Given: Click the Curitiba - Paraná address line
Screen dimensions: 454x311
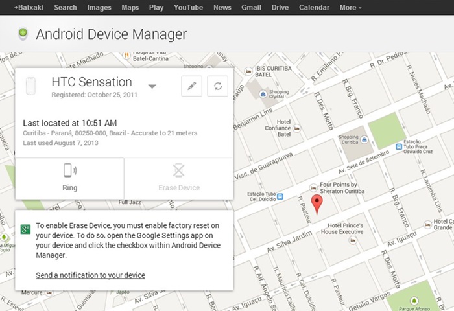Looking at the screenshot, I should (110, 133).
